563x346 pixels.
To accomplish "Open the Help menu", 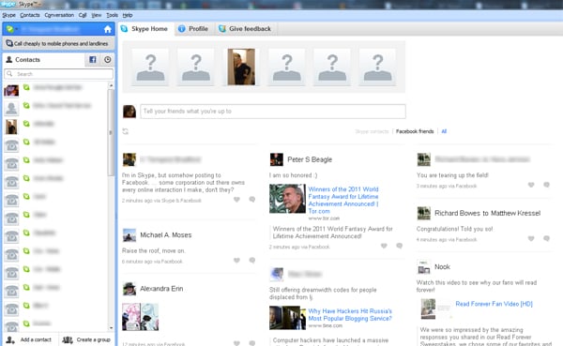I will 128,15.
